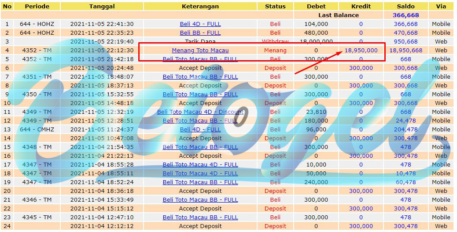Click the 18,950,668 saldo value
Screen dimensions: 457x232
405,50
